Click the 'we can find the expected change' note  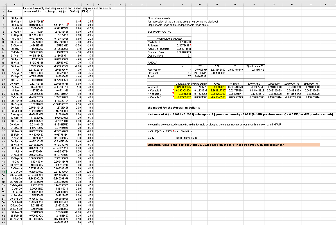pos(215,125)
